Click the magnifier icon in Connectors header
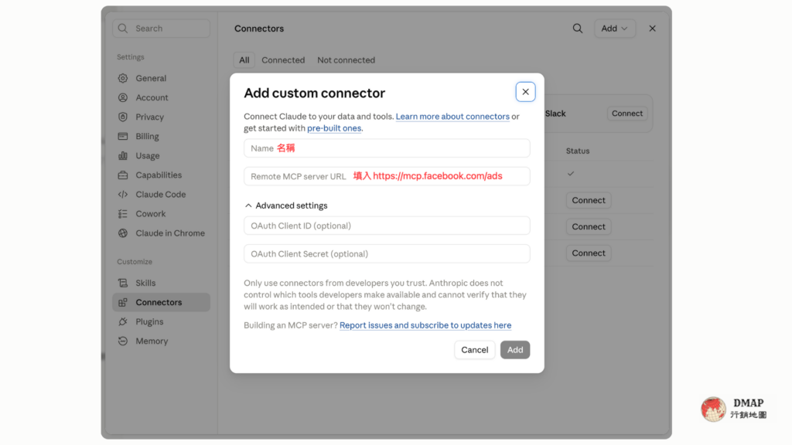The height and width of the screenshot is (445, 792). [x=577, y=29]
